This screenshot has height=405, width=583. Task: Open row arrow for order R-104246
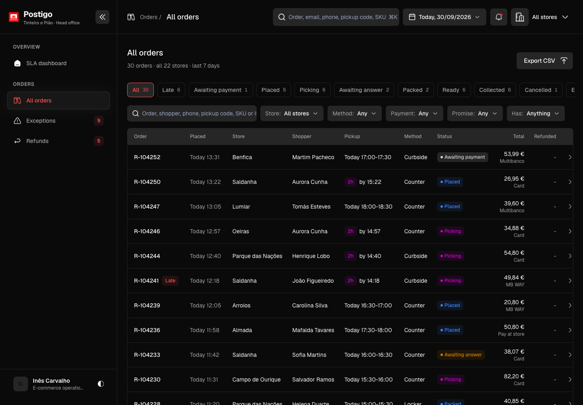pyautogui.click(x=570, y=231)
